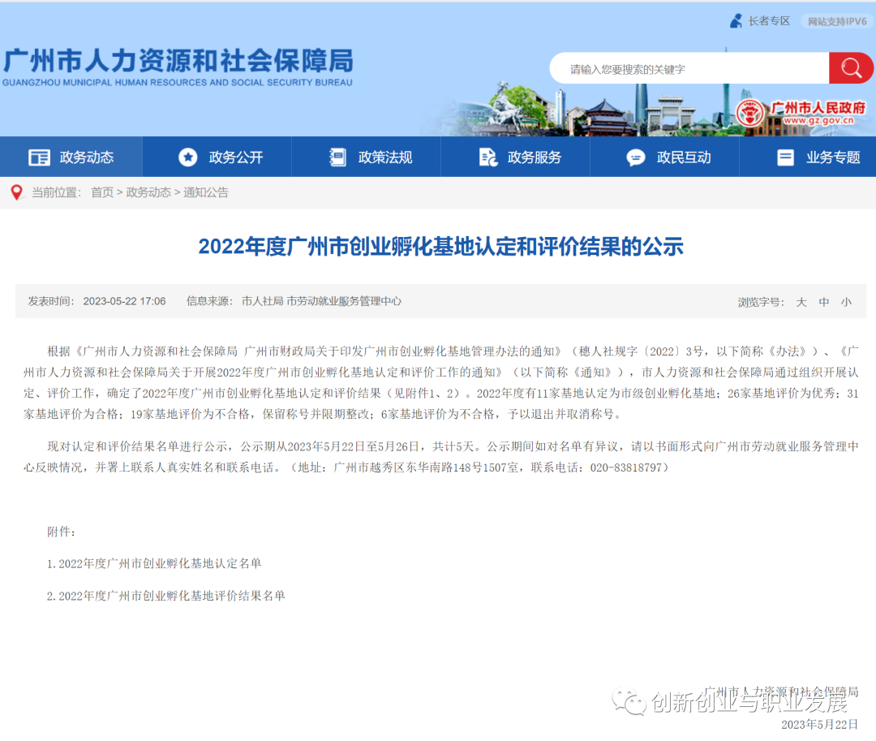Click the red location pin icon
Screen dimensions: 876x741
tap(16, 192)
